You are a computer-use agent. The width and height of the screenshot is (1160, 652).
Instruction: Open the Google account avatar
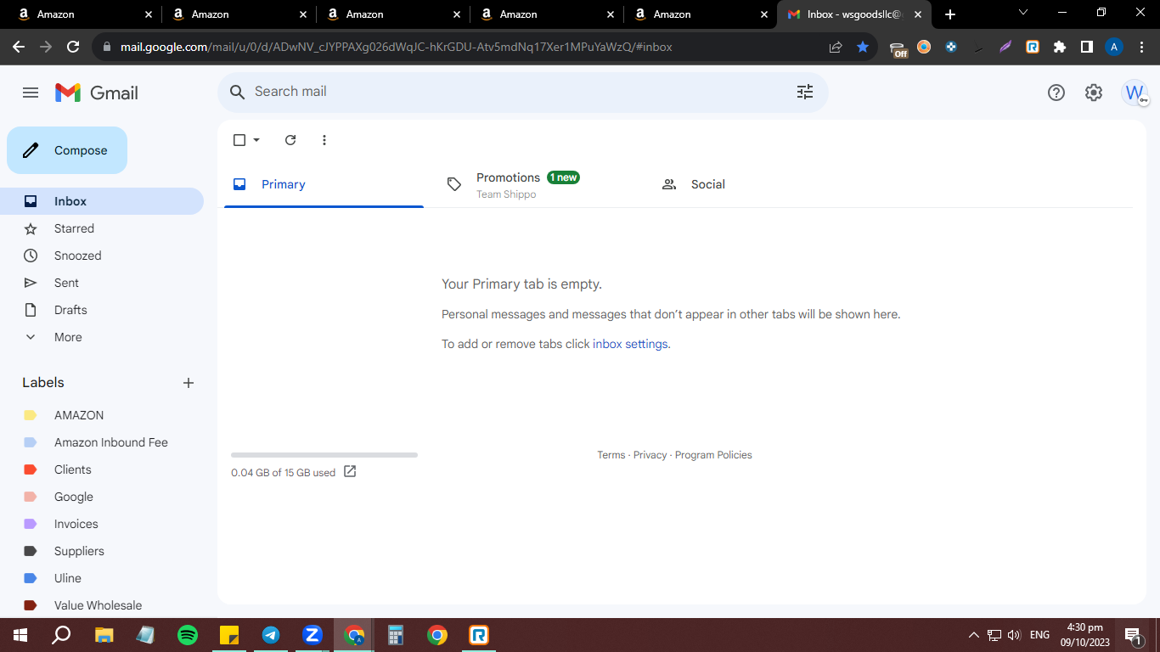(1135, 93)
